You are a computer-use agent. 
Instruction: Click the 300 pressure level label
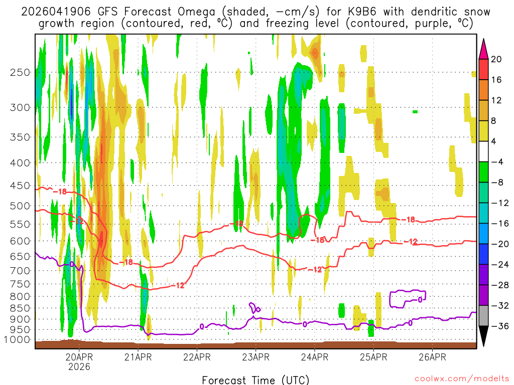pos(20,107)
